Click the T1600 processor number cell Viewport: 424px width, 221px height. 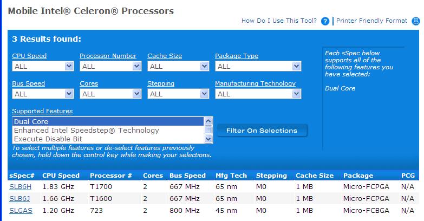101,199
